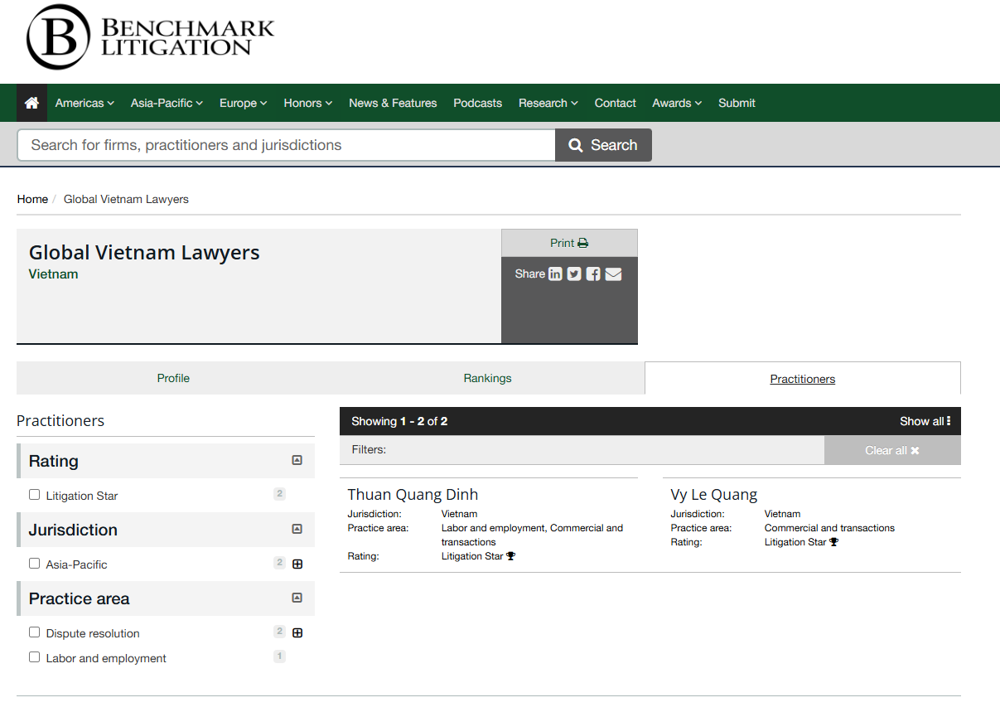Share via the Twitter icon
Viewport: 1000px width, 712px height.
coord(574,274)
